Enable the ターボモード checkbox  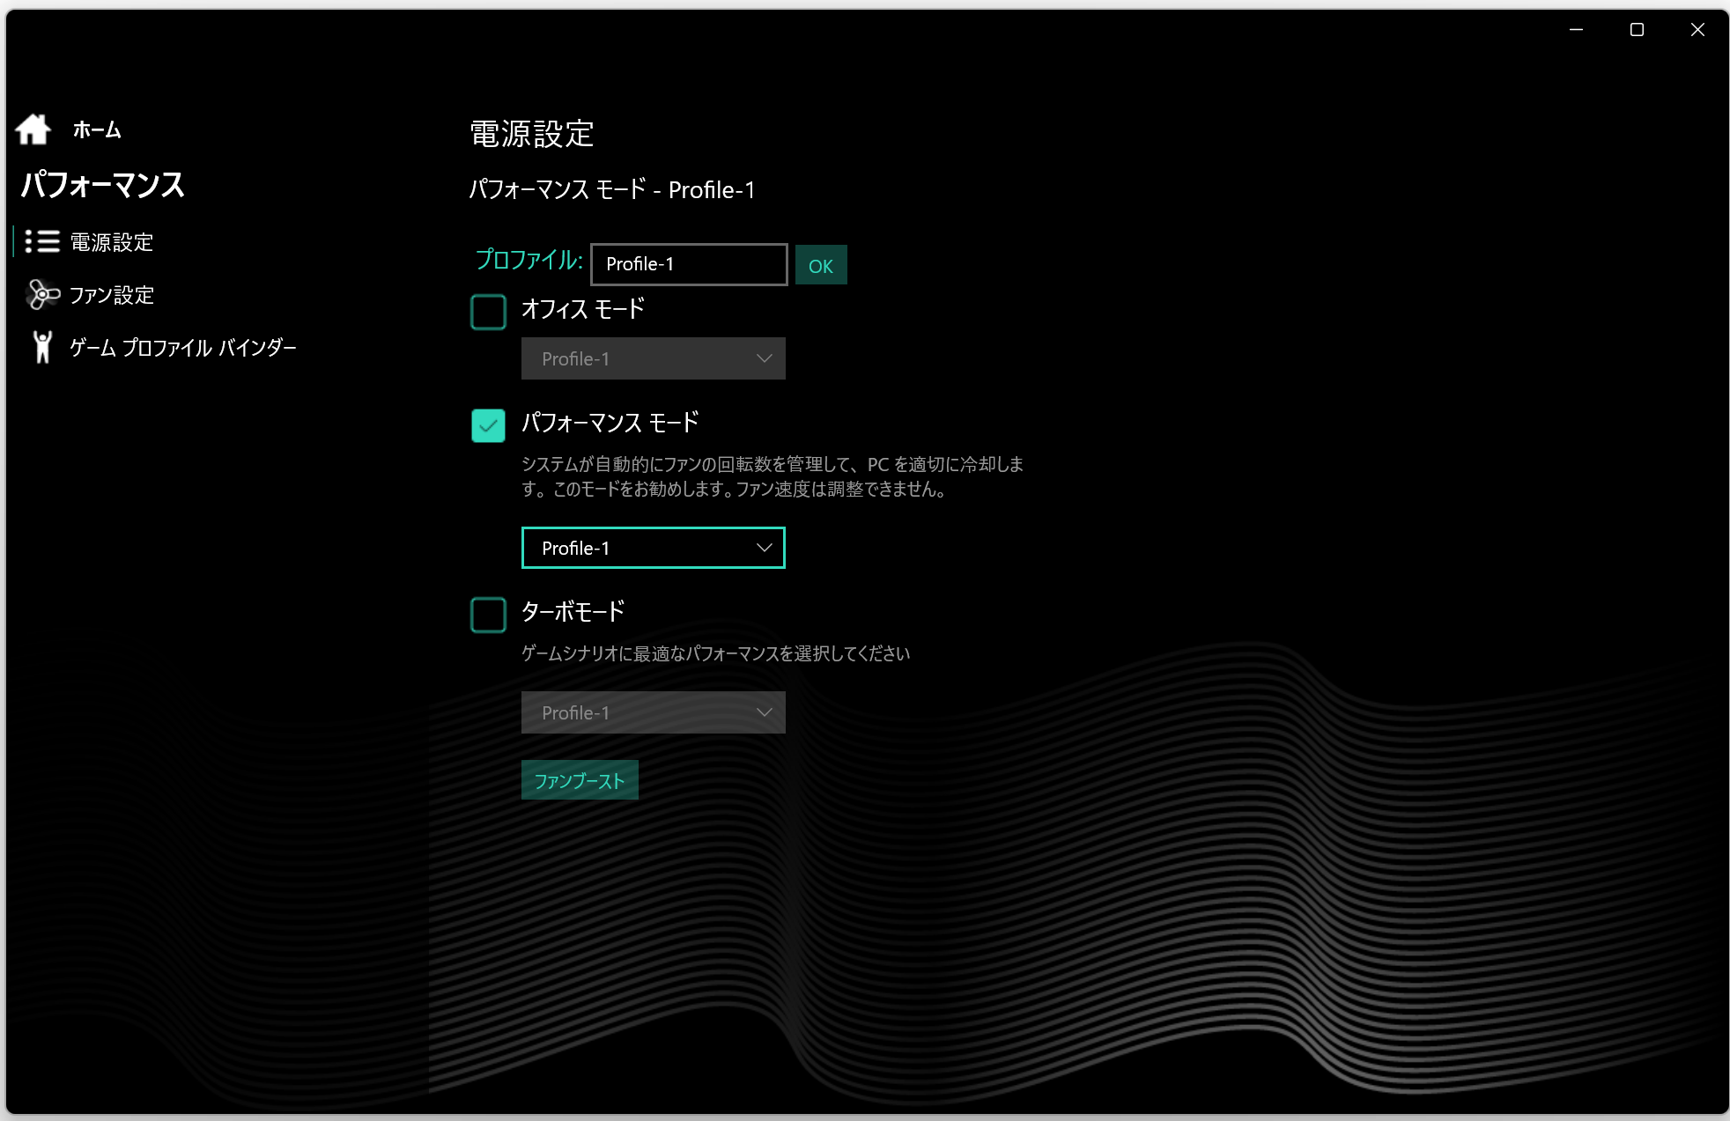[x=488, y=615]
